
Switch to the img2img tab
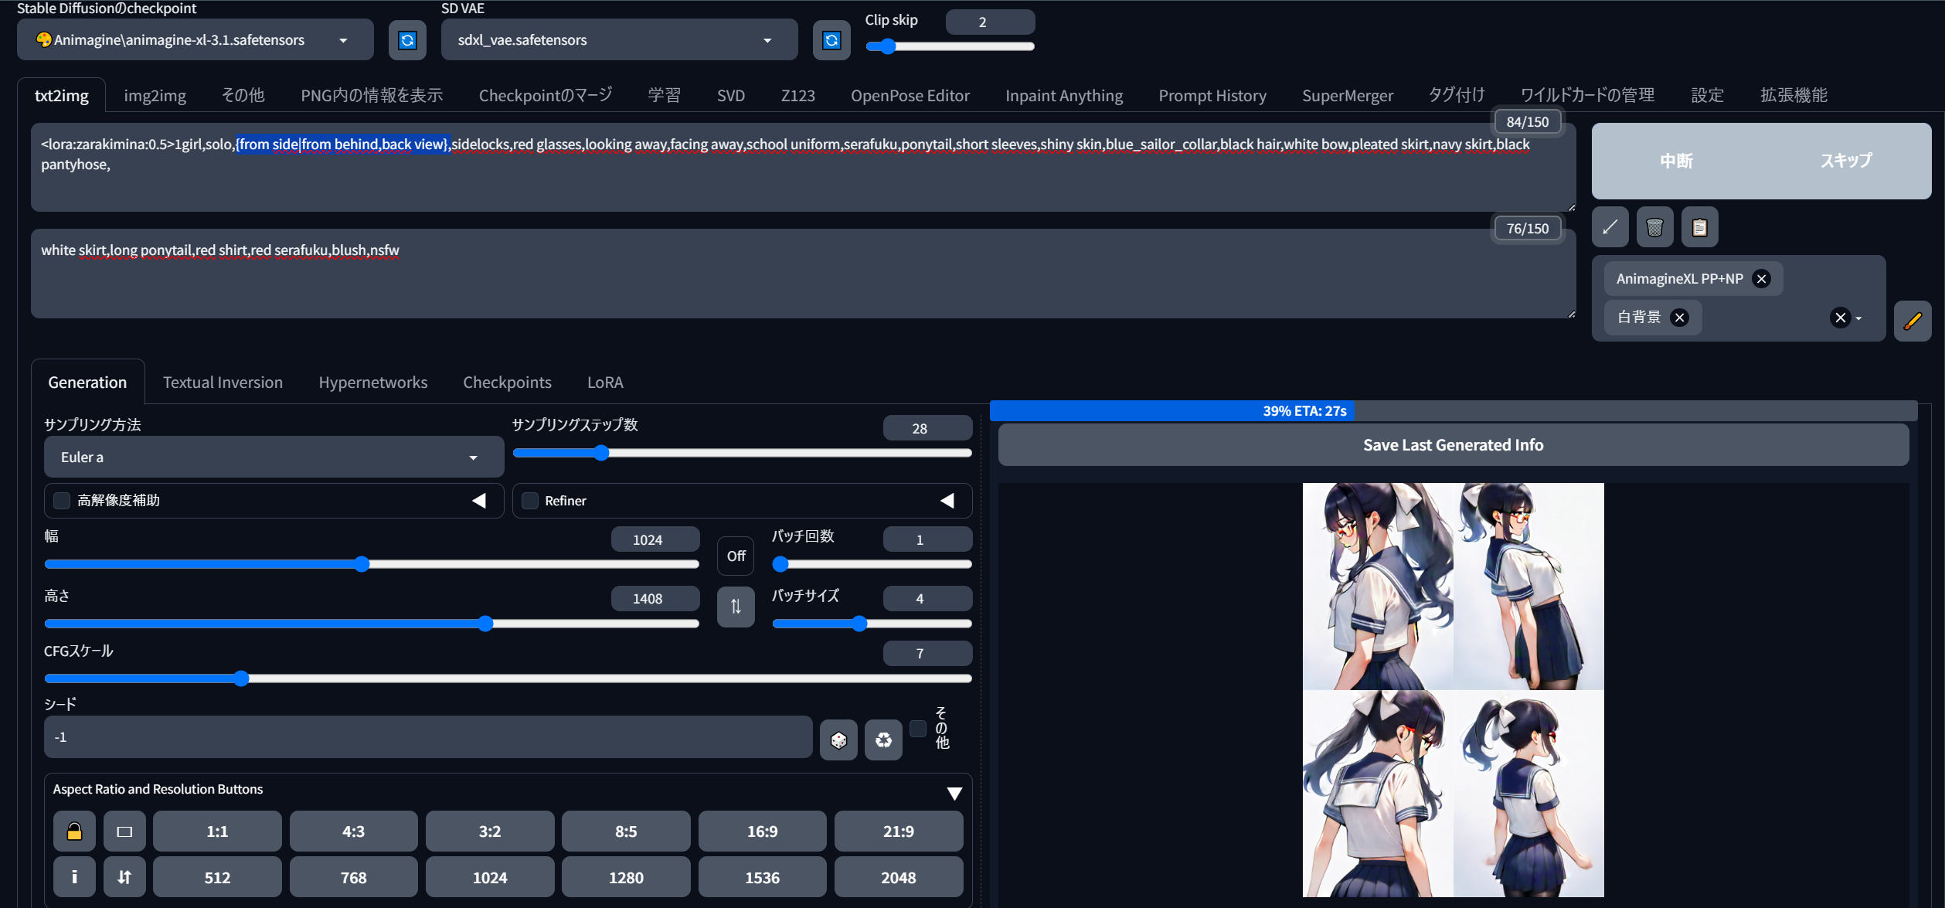(155, 96)
